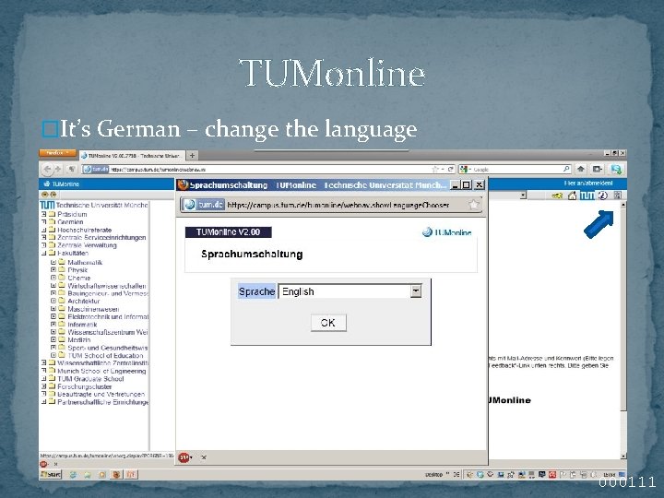Open a new tab with plus button
This screenshot has height=498, width=664.
192,156
